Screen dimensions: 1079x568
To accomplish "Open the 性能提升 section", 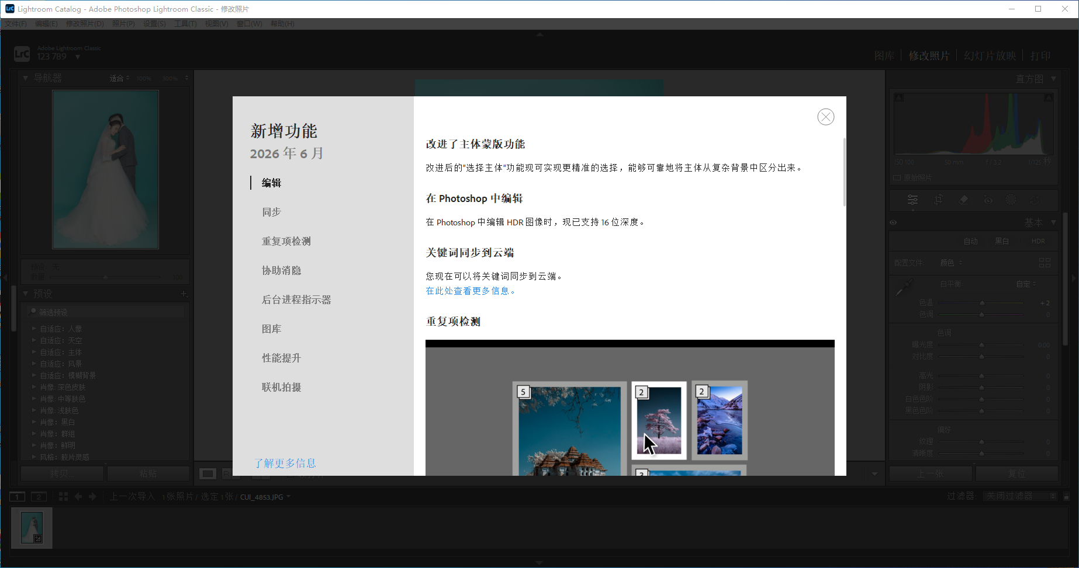I will 281,358.
